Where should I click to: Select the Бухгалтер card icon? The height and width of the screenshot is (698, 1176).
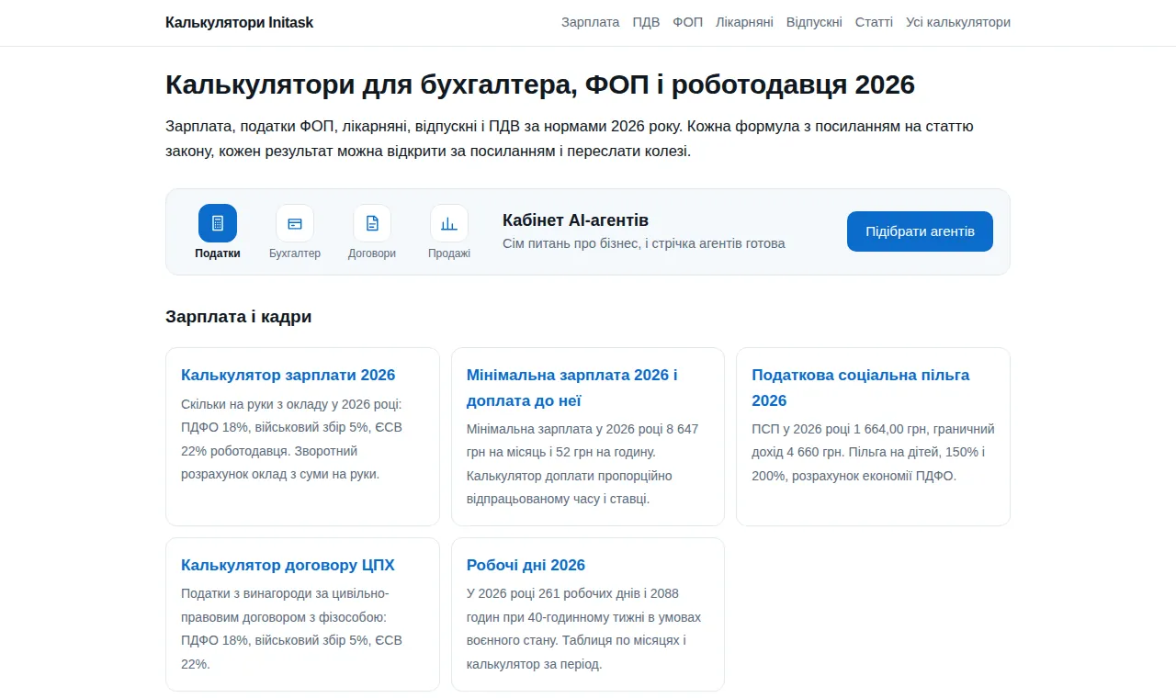point(295,223)
